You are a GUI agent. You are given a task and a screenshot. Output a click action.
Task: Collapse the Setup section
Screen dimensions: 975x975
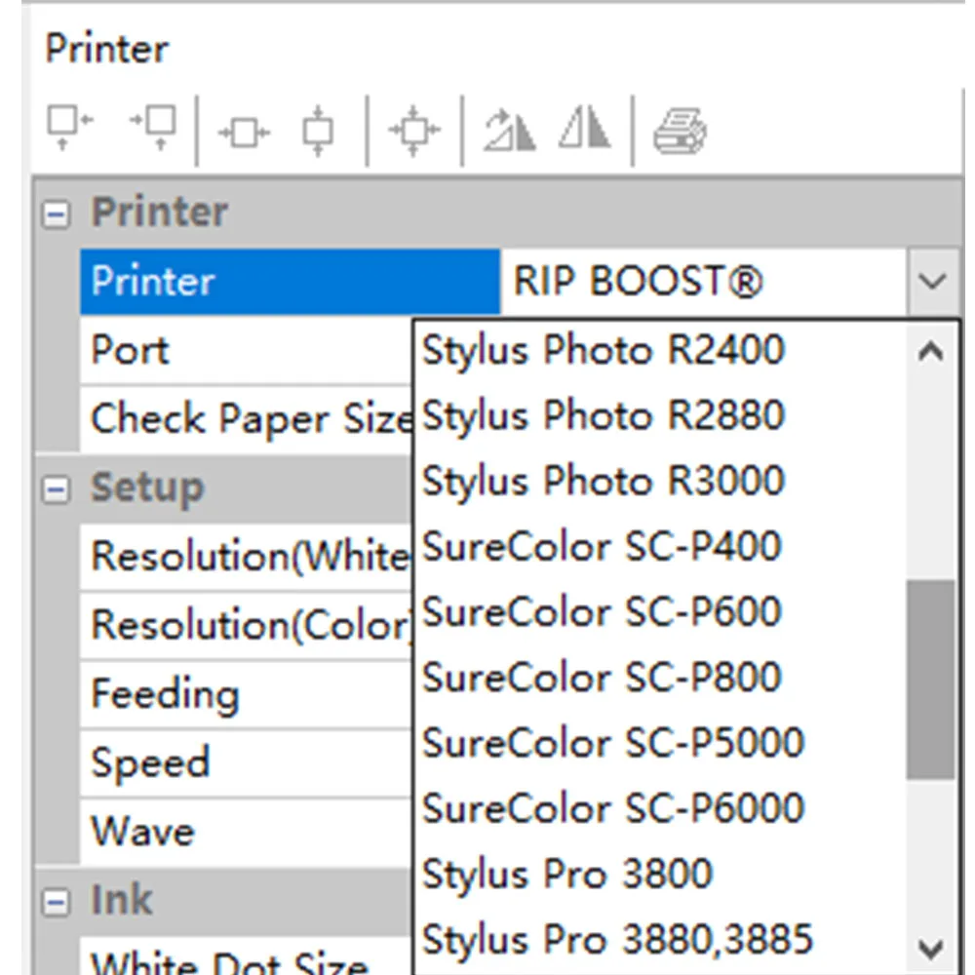pyautogui.click(x=57, y=488)
